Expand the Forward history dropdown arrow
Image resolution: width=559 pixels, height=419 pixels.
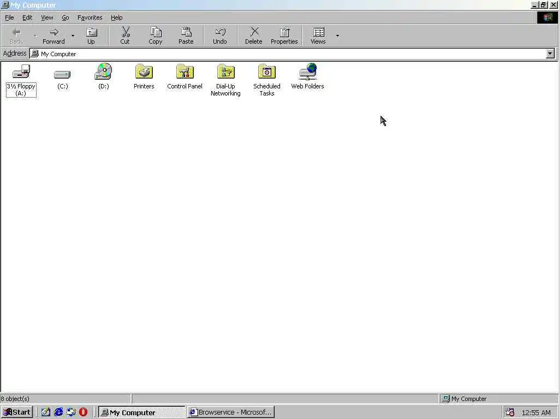(73, 35)
